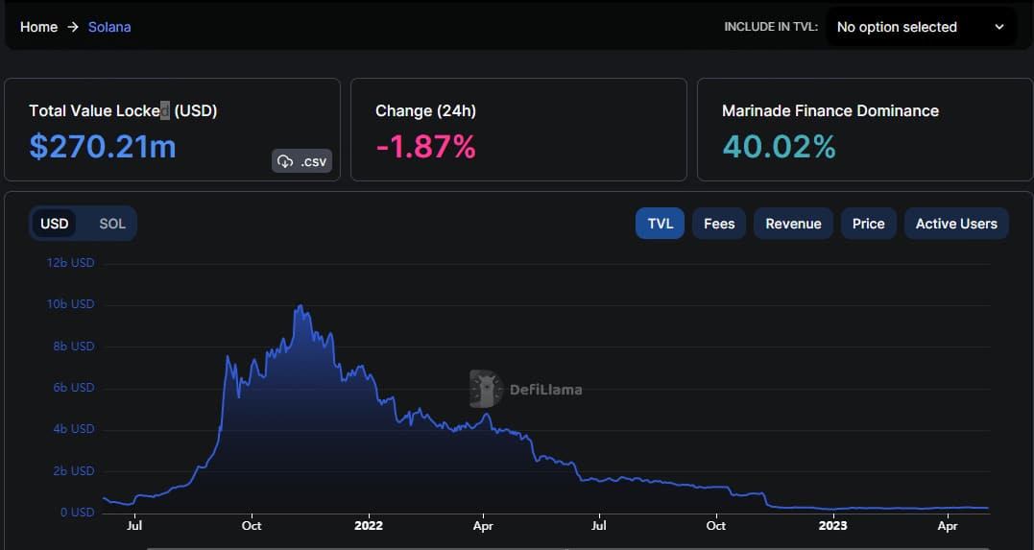Click the DefiLlama logo watermark on the chart
This screenshot has width=1034, height=550.
click(x=525, y=389)
